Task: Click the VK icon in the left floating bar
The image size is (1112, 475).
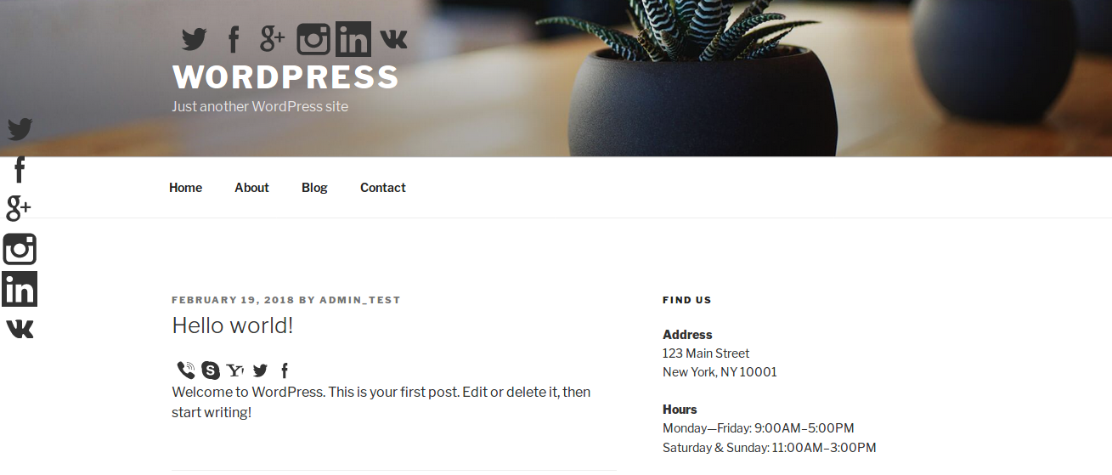Action: [20, 329]
